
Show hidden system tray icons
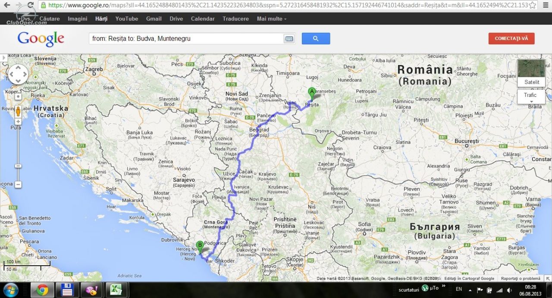click(x=471, y=290)
